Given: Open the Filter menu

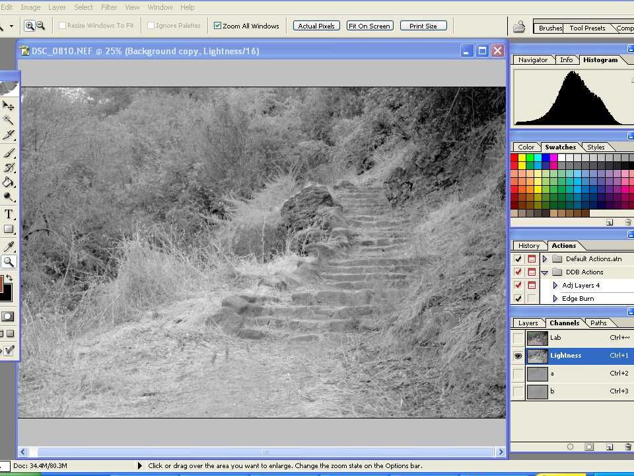Looking at the screenshot, I should coord(109,7).
